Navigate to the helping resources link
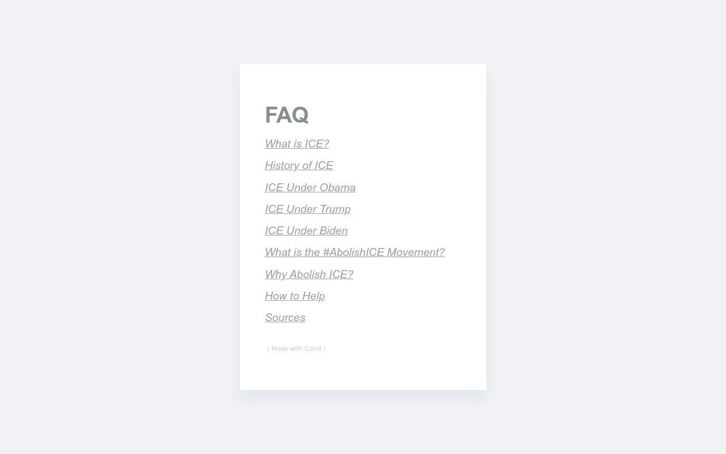Image resolution: width=726 pixels, height=454 pixels. [x=295, y=296]
